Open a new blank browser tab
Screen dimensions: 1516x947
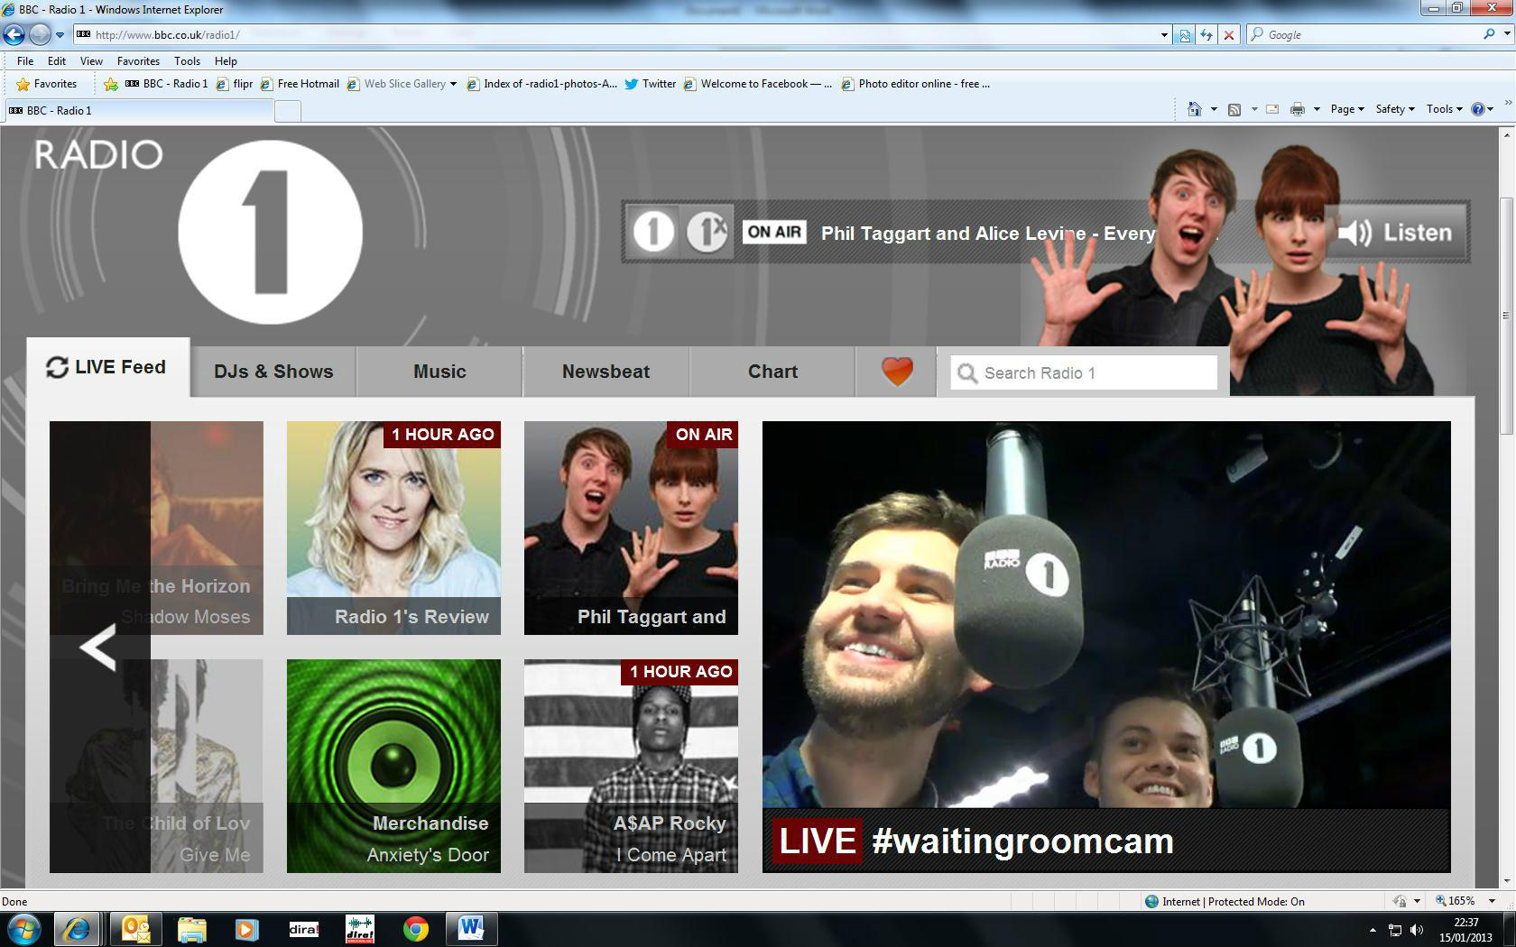click(x=287, y=111)
